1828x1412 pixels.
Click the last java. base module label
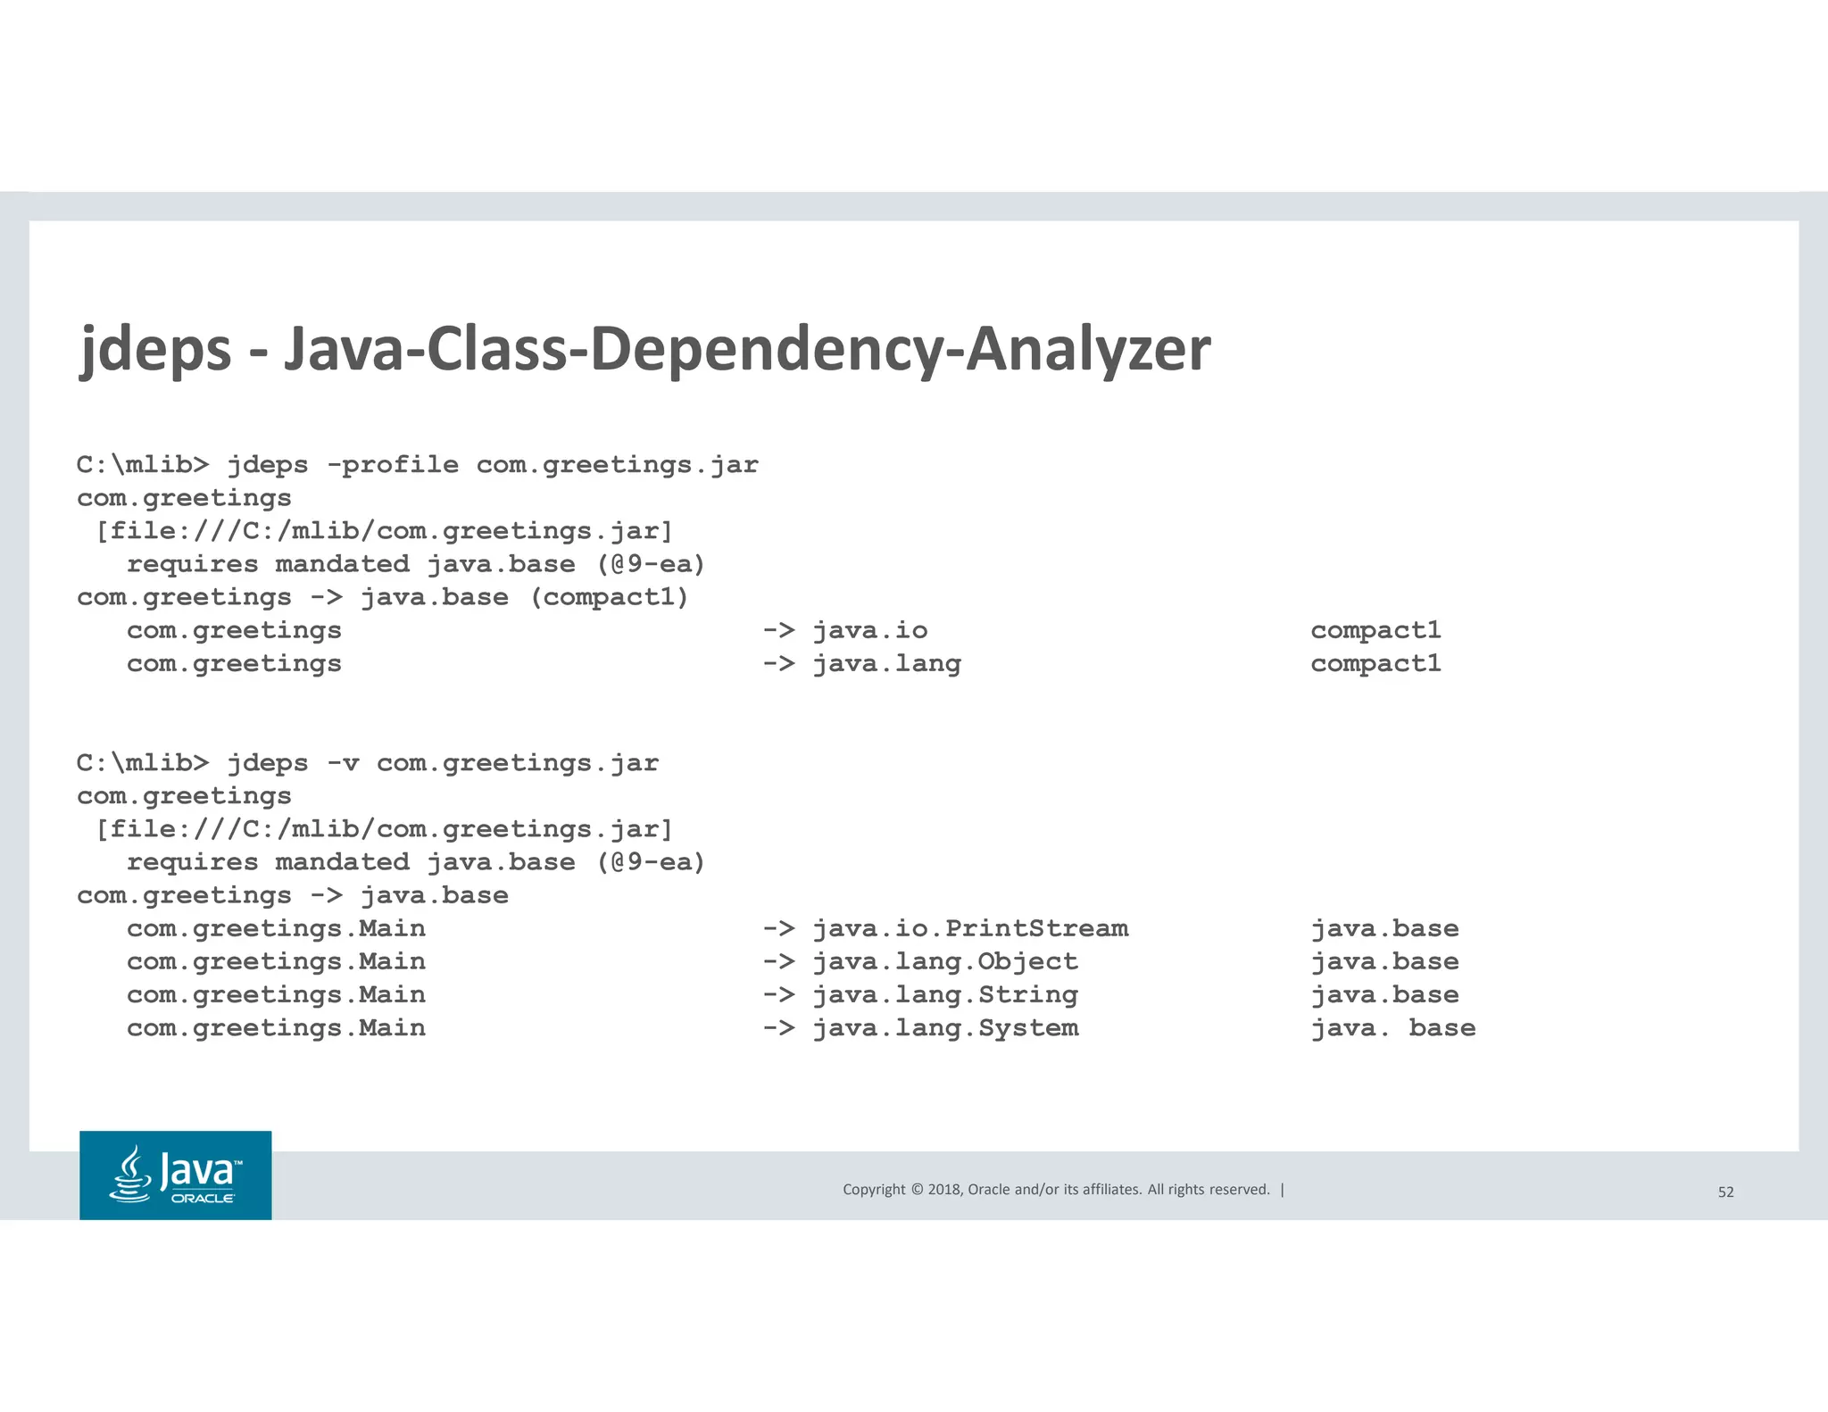point(1392,1028)
